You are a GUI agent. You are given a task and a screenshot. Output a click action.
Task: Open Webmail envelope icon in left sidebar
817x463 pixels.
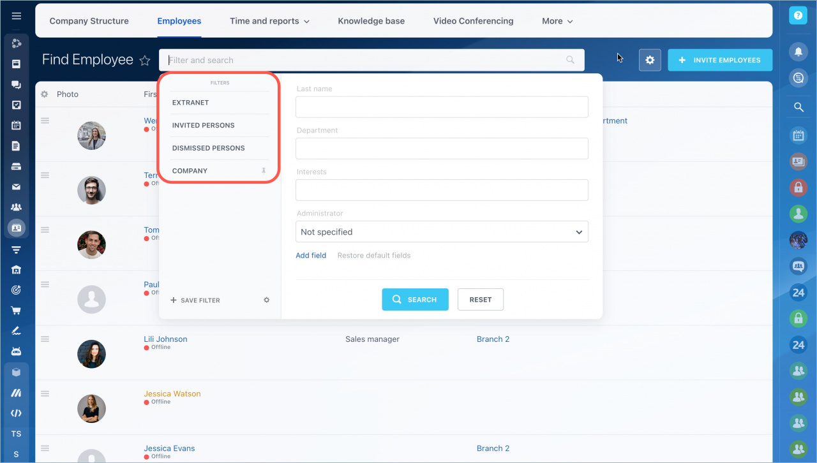(16, 187)
